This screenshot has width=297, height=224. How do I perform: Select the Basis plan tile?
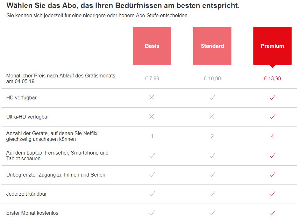click(152, 46)
